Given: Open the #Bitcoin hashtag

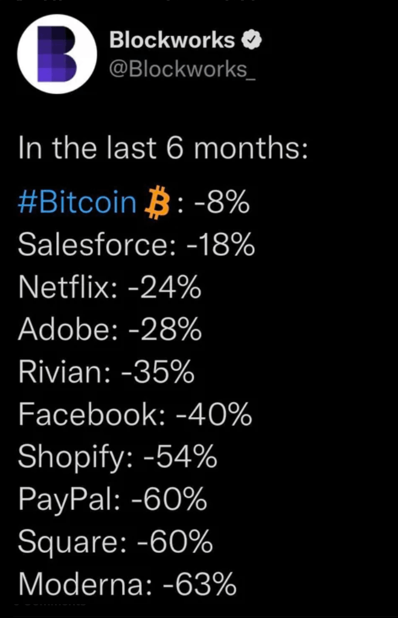Looking at the screenshot, I should coord(77,202).
